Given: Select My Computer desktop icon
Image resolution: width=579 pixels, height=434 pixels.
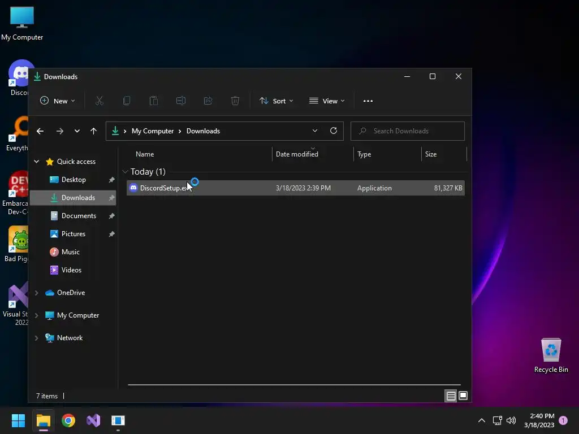Looking at the screenshot, I should click(x=22, y=23).
